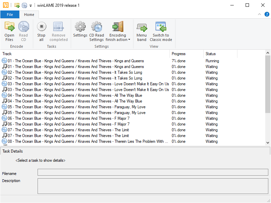Click the Progress column header

186,54
